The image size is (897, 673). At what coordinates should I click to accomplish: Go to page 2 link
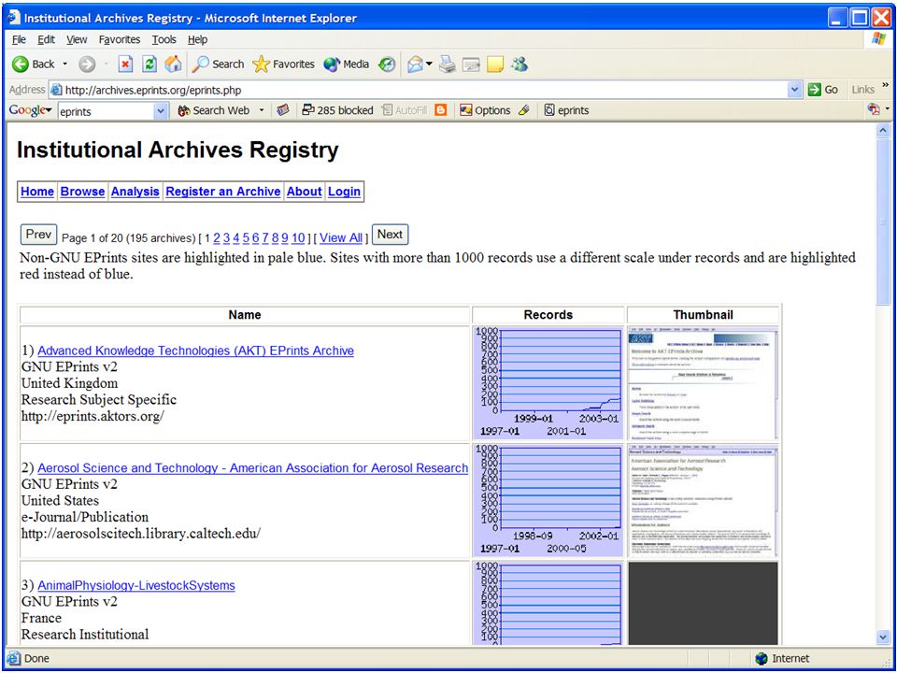tap(217, 237)
